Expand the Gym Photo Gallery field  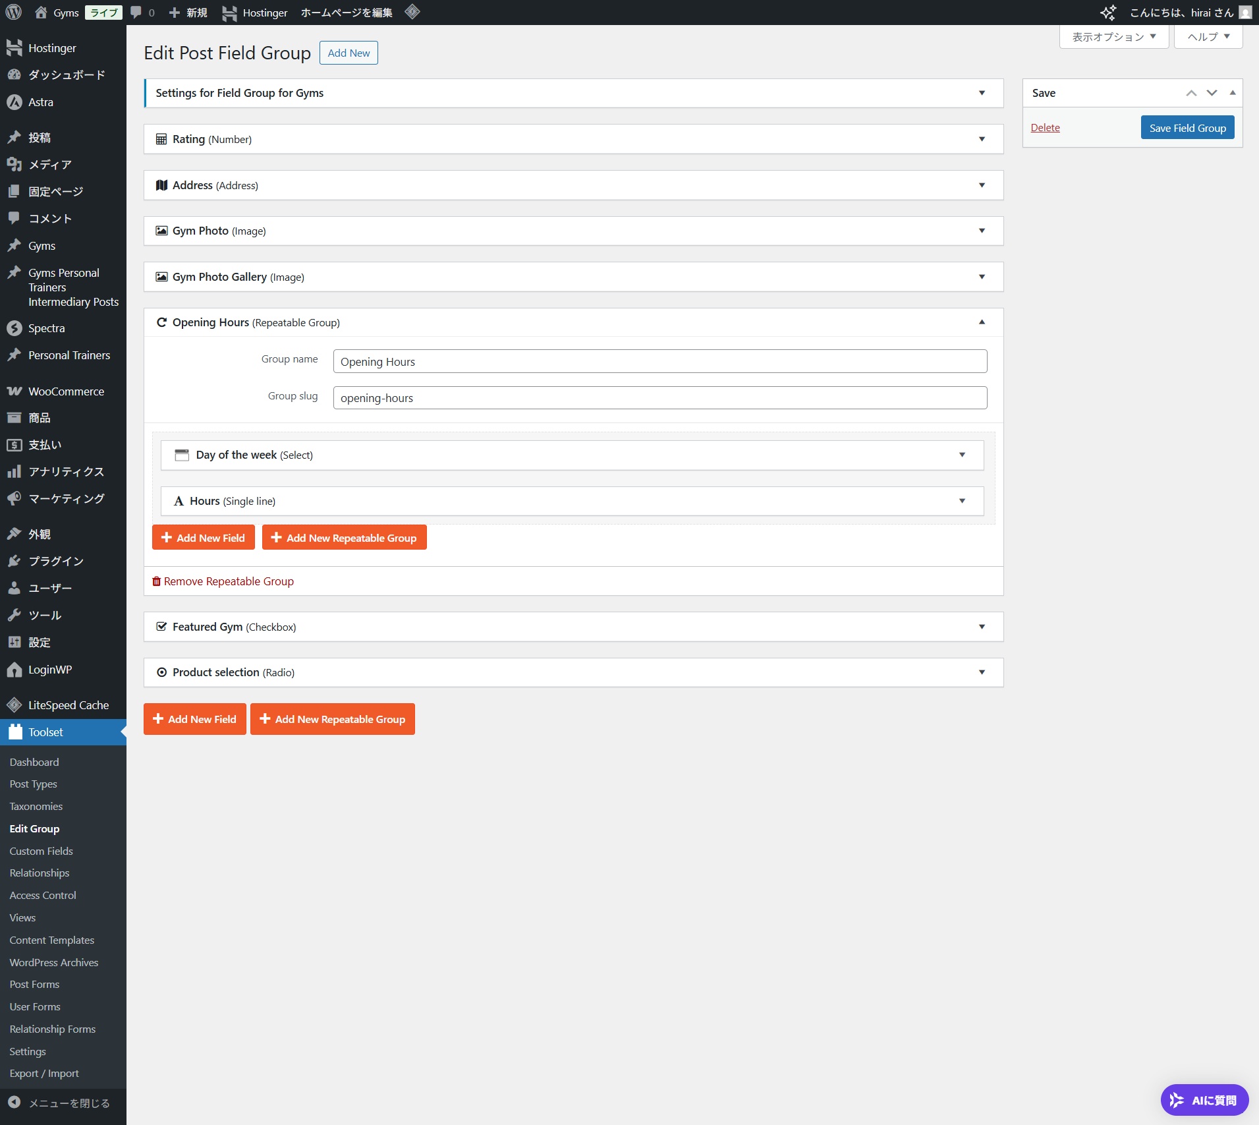tap(982, 277)
